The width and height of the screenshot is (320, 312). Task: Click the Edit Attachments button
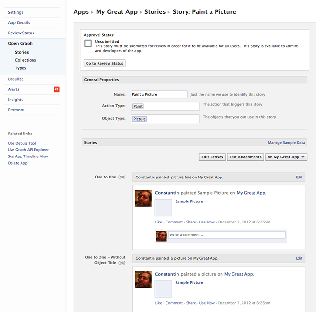tap(245, 157)
